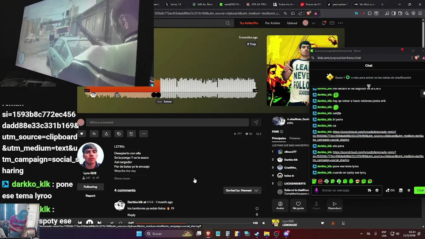This screenshot has width=425, height=239.
Task: Open the More options ellipsis under the track
Action: click(x=143, y=134)
